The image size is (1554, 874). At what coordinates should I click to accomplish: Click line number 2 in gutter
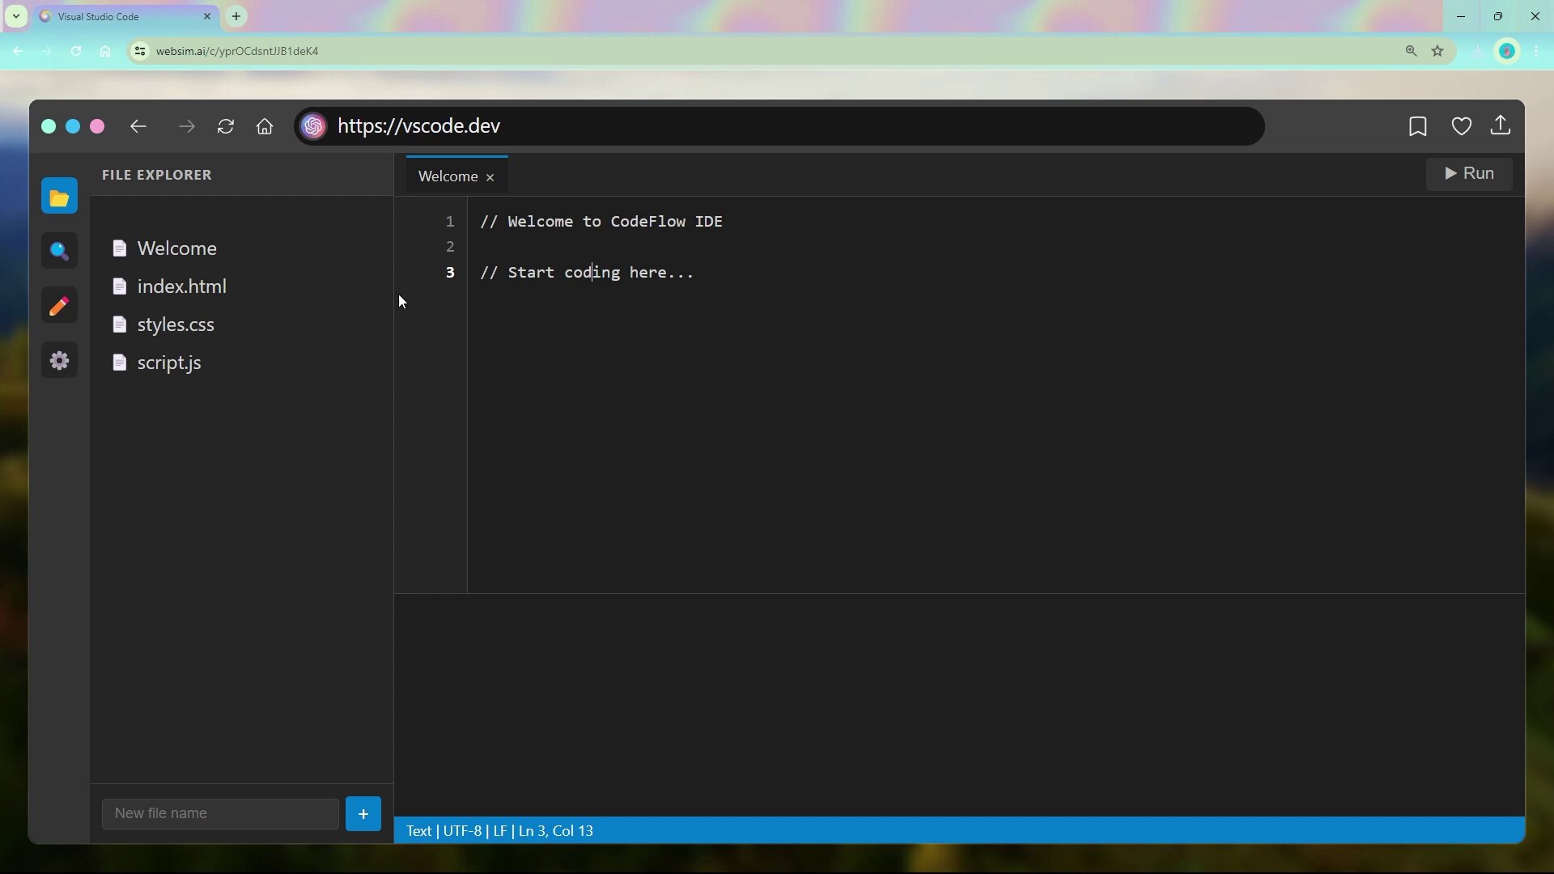450,247
